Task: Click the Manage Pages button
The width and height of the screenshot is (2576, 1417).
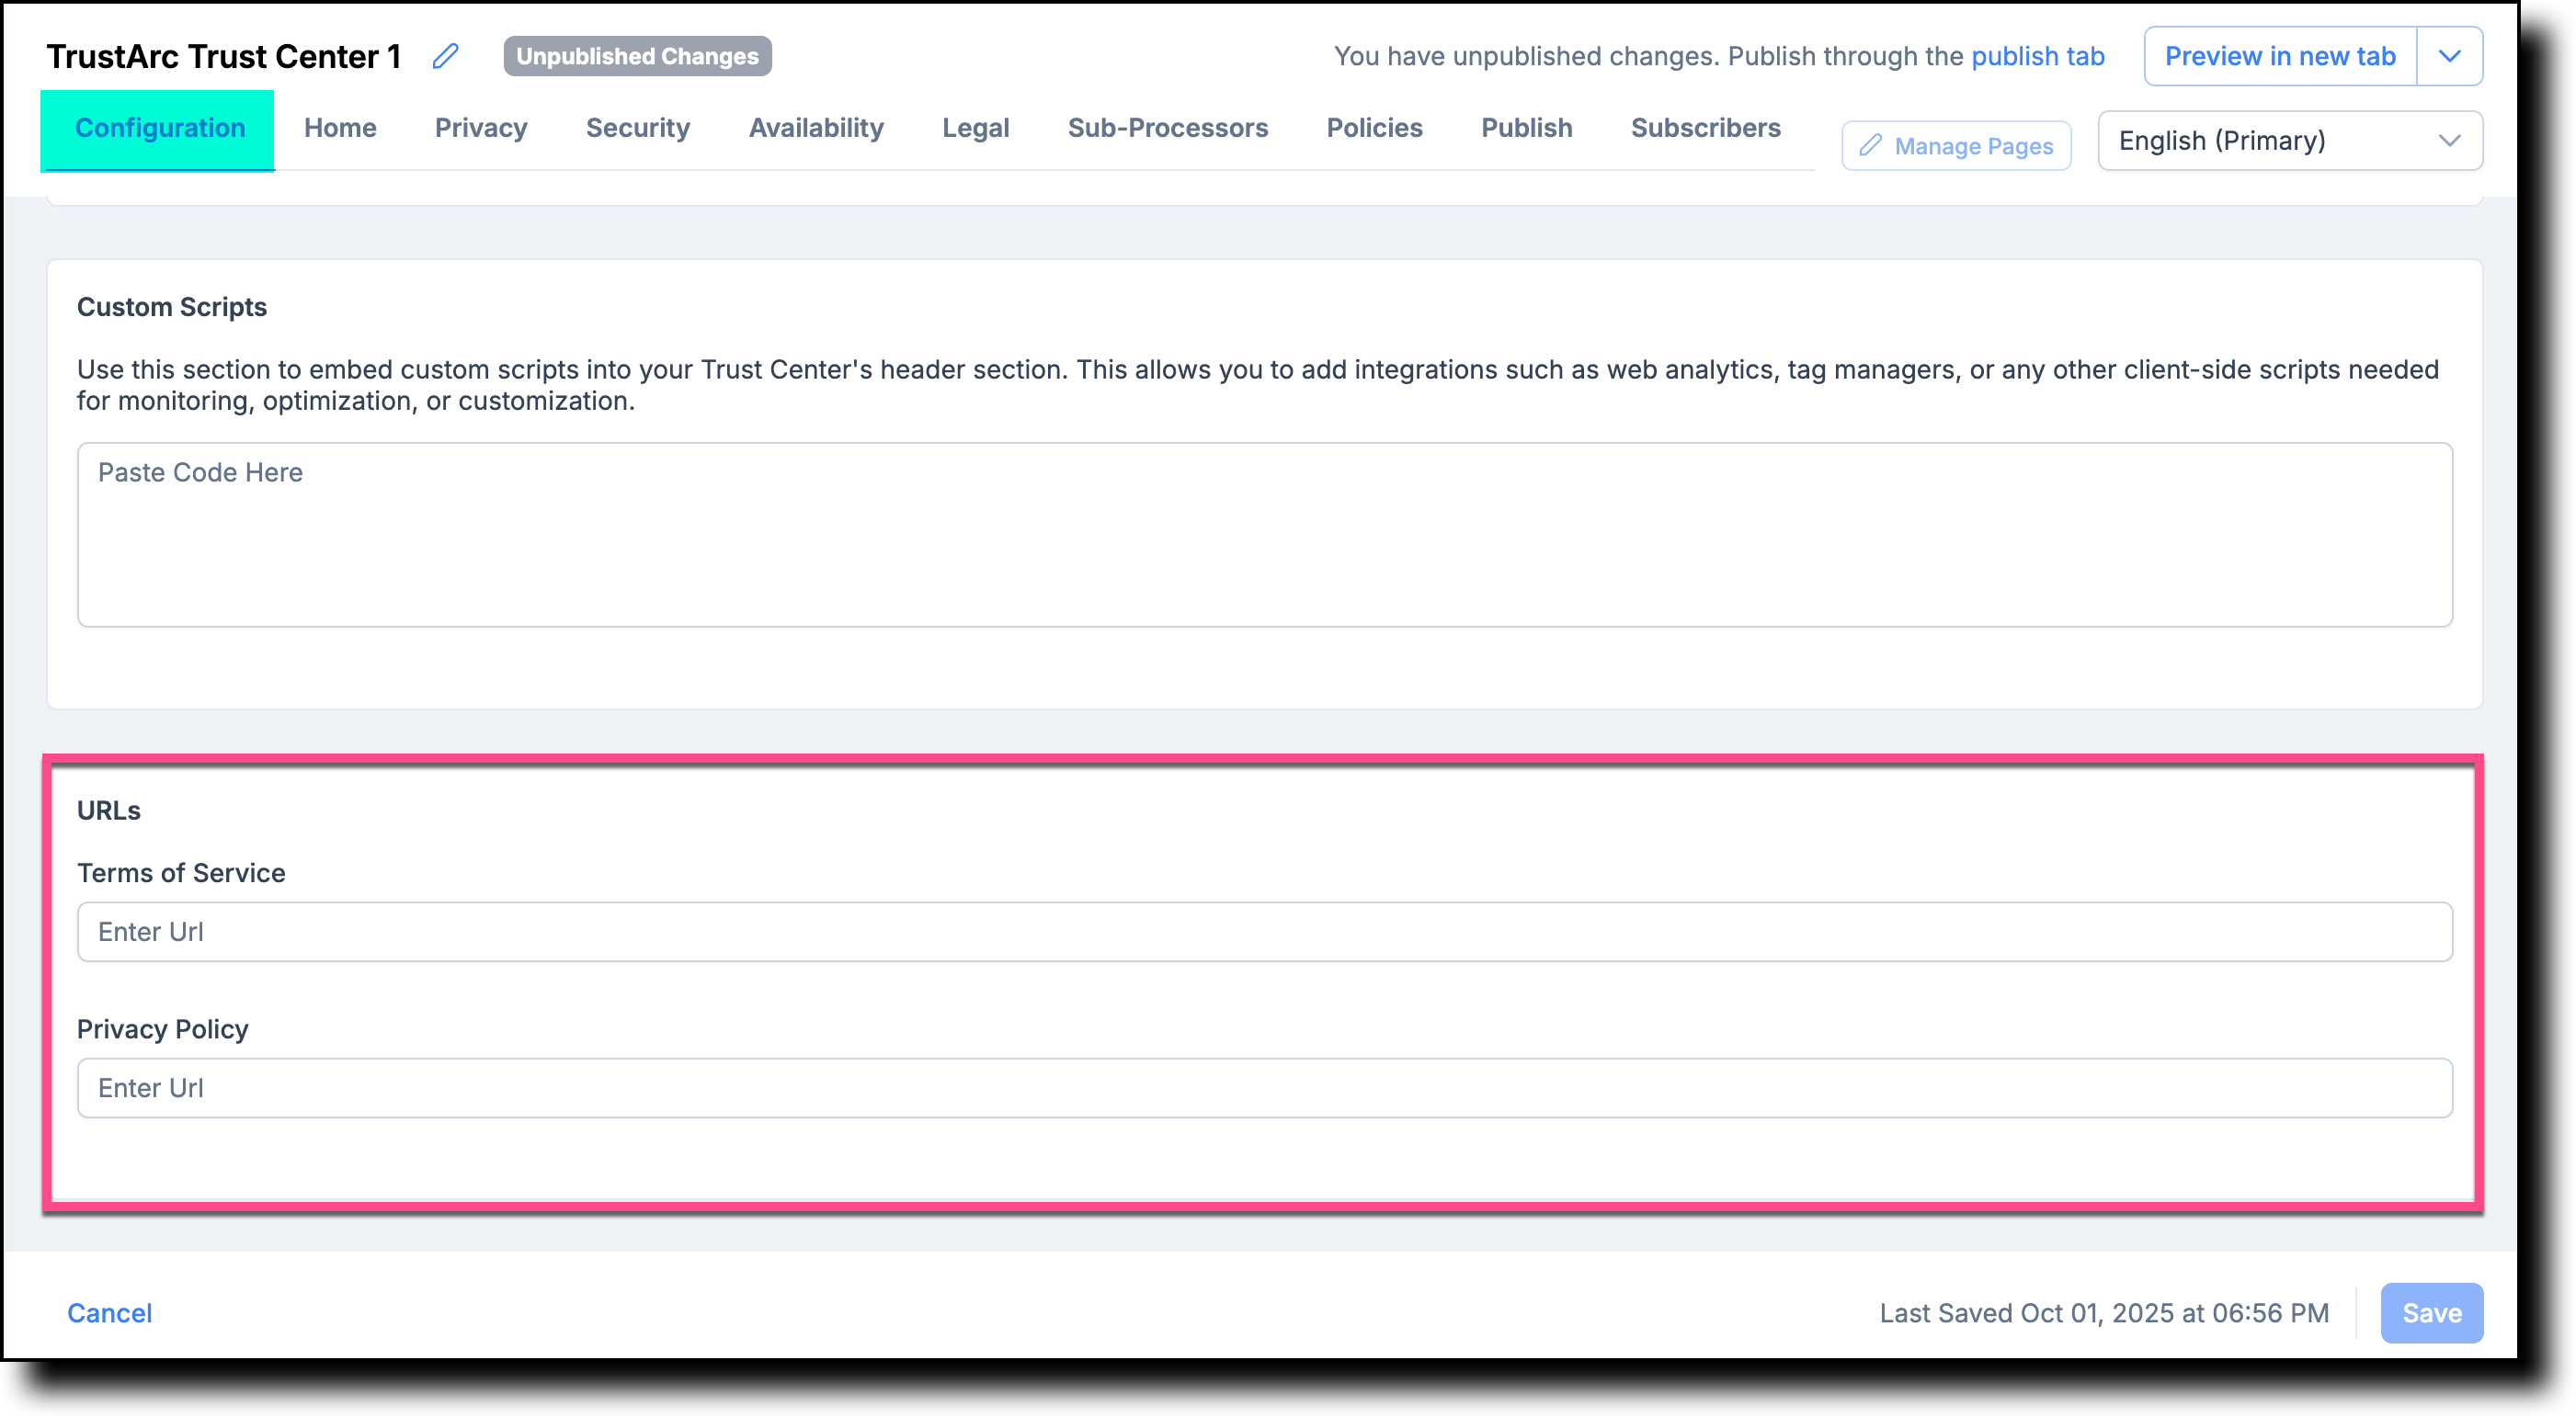Action: 1956,146
